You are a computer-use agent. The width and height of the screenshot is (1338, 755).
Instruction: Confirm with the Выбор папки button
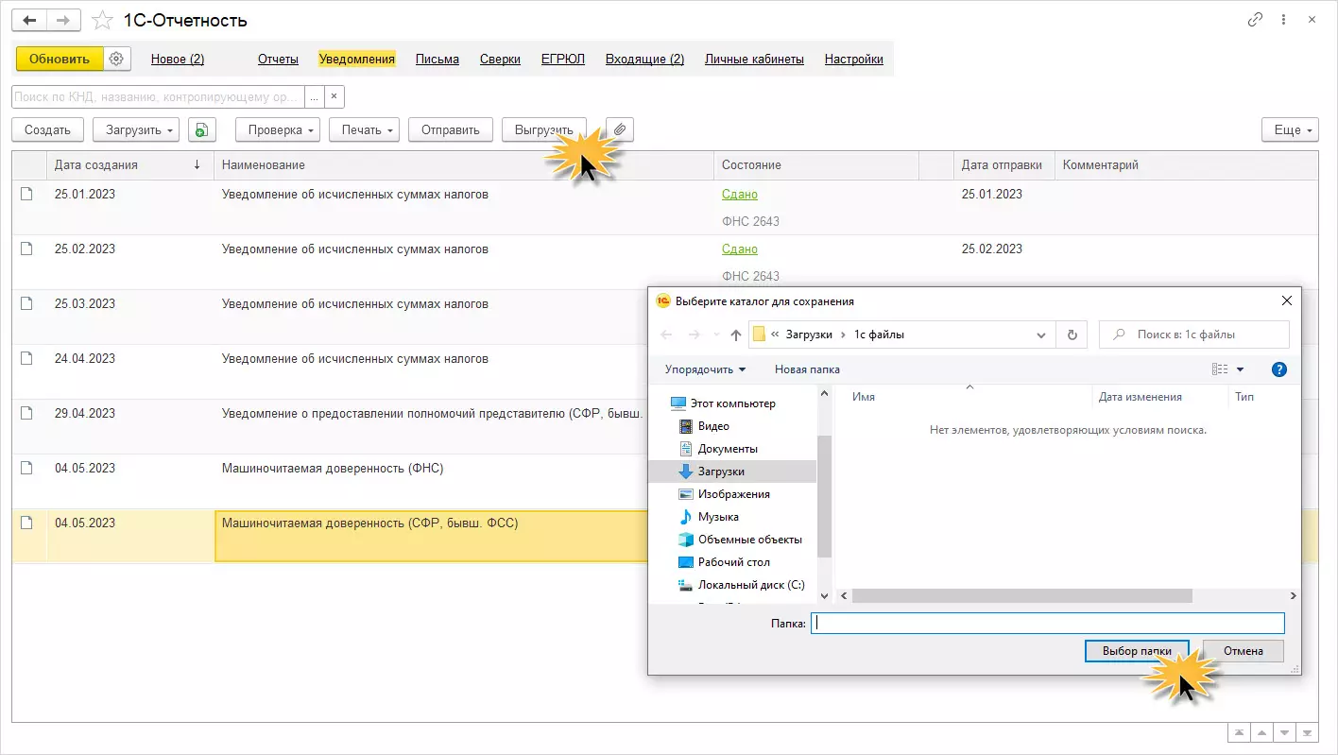1137,651
